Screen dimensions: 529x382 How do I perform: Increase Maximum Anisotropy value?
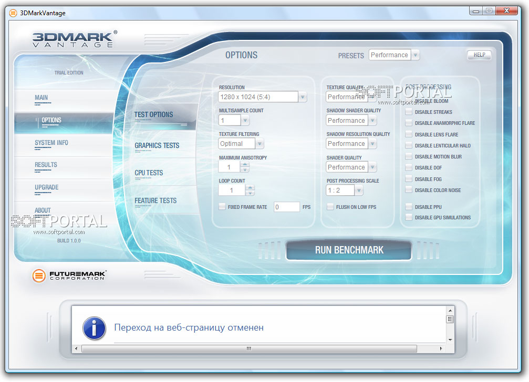point(245,164)
